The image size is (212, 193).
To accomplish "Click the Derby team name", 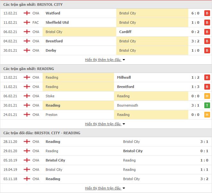I will tap(51, 50).
